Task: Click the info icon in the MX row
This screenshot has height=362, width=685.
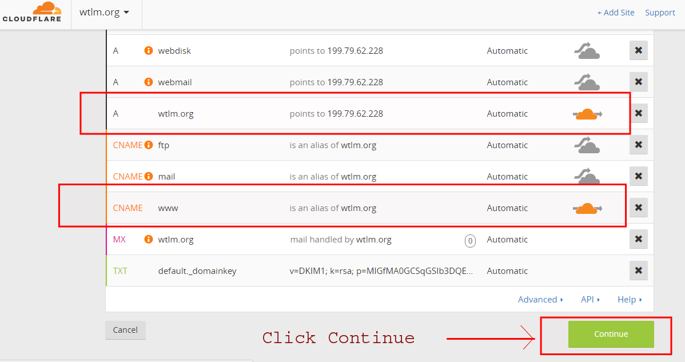Action: click(x=149, y=239)
